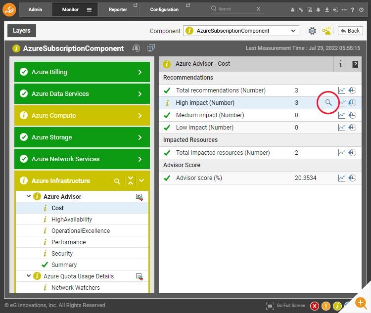
Task: Click the orange exclamation major alarm filter
Action: click(326, 306)
